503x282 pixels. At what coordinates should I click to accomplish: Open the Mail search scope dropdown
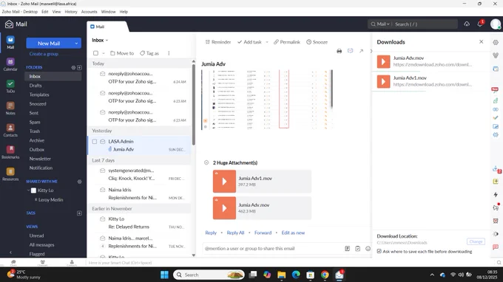pyautogui.click(x=380, y=24)
